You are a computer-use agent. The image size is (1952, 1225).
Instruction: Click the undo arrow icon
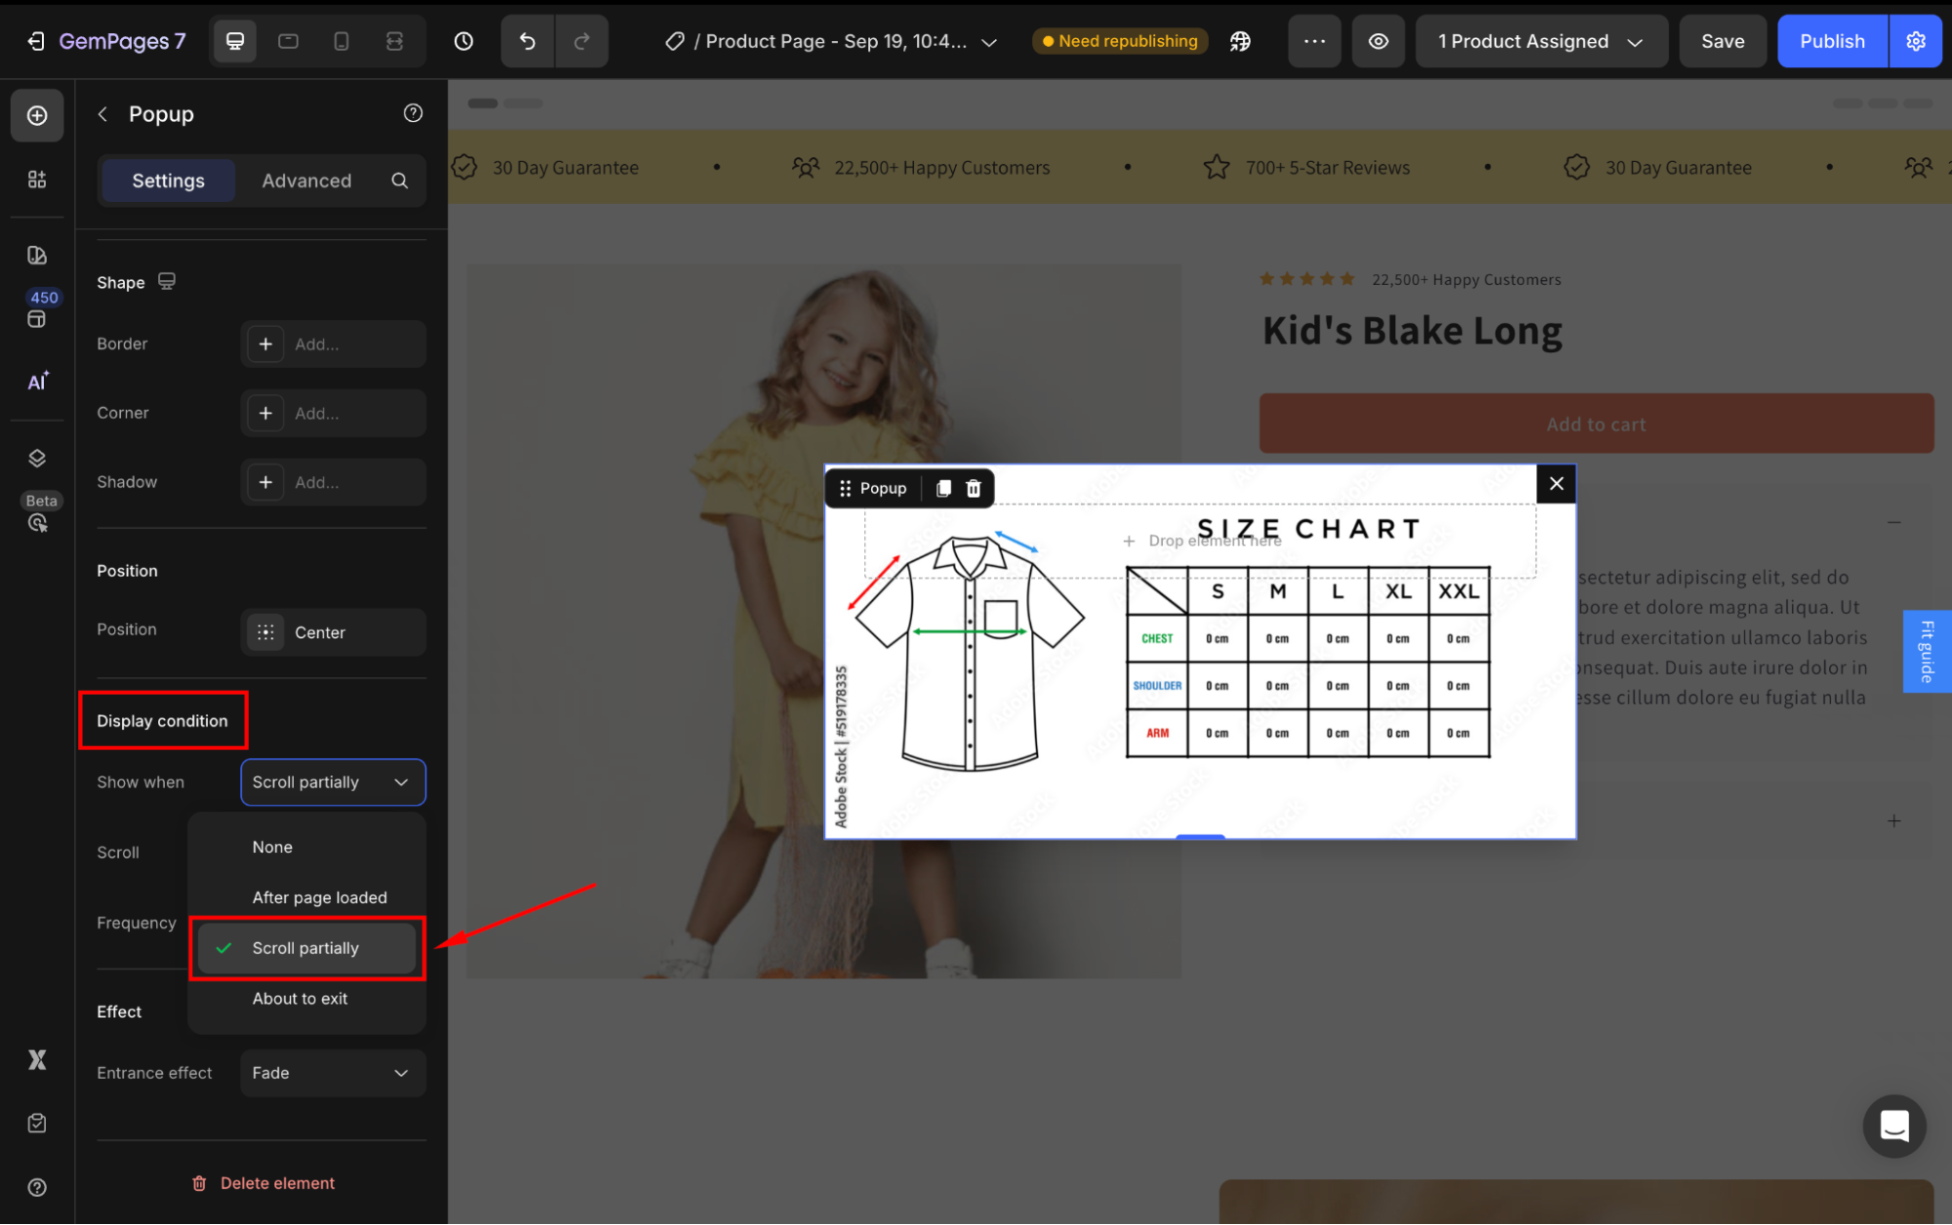(527, 41)
